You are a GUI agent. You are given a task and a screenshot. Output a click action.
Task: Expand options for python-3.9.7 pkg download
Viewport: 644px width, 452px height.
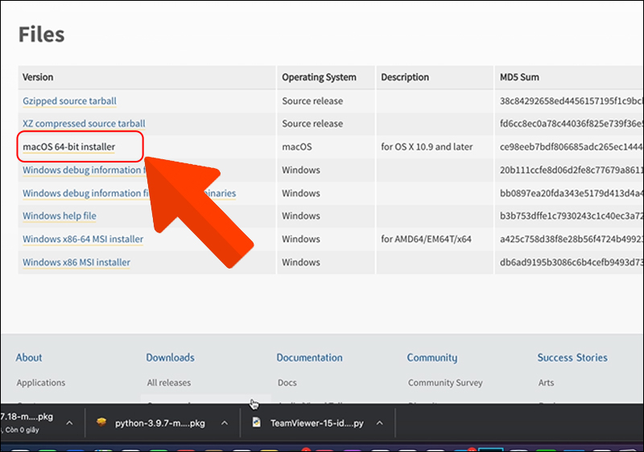pyautogui.click(x=220, y=423)
